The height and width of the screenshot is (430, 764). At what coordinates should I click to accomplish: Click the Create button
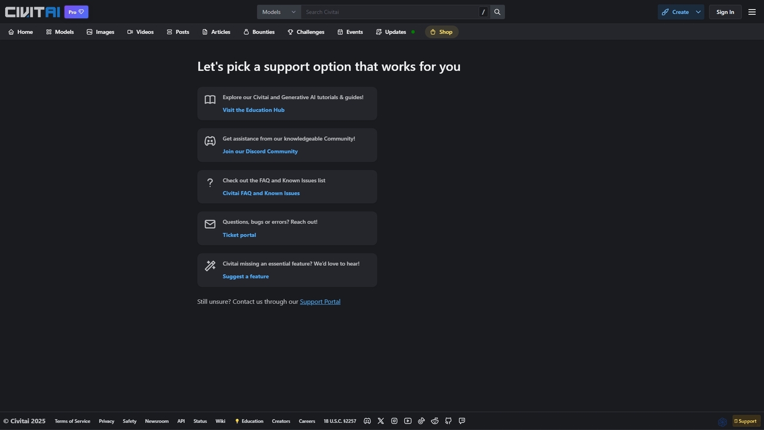675,12
